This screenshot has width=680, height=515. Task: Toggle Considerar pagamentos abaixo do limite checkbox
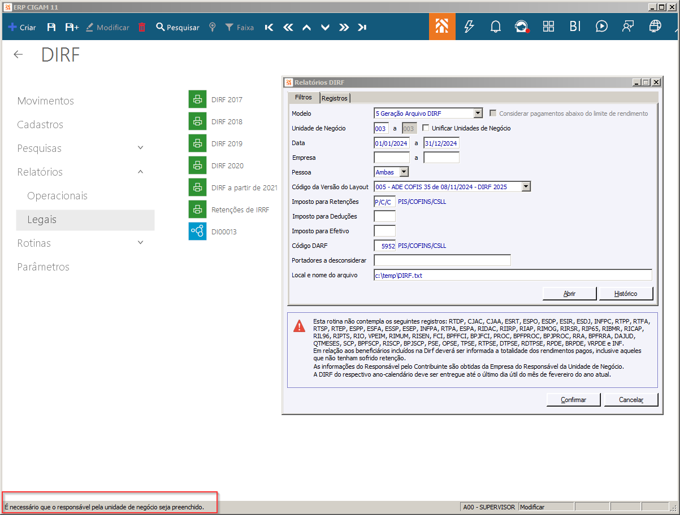pyautogui.click(x=493, y=113)
